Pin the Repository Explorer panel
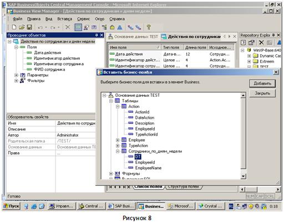Viewport: 284px width, 224px height. pyautogui.click(x=273, y=35)
